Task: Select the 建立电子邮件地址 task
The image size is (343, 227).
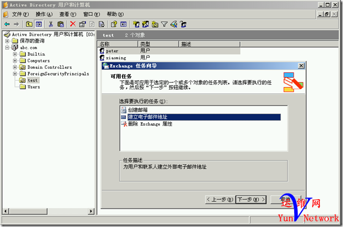Action: click(x=204, y=117)
